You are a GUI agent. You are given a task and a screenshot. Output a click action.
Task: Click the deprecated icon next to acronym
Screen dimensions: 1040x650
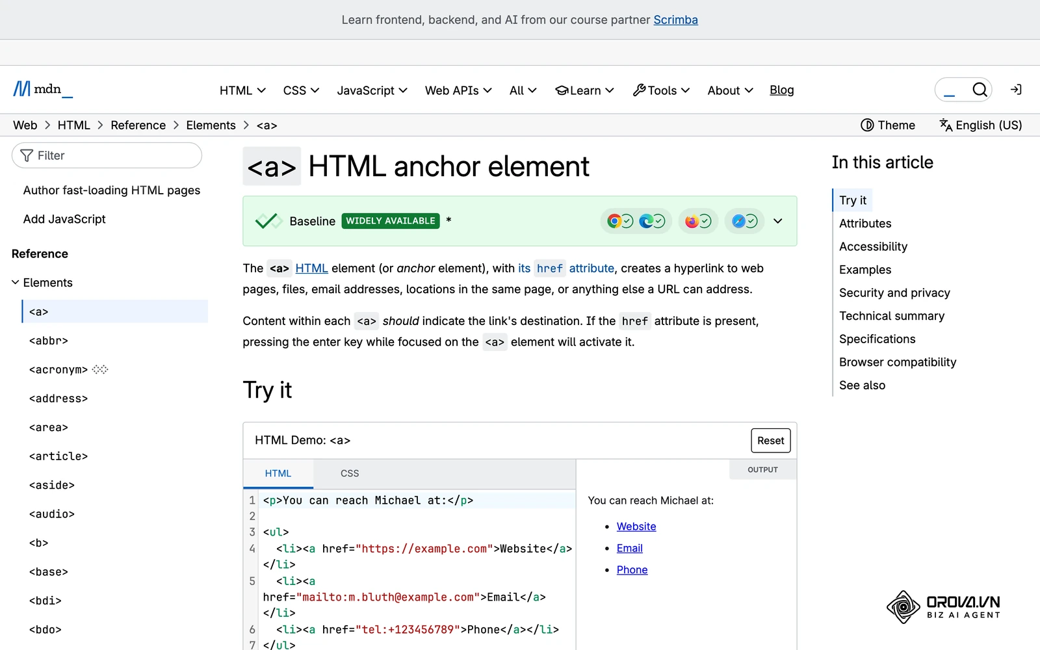point(100,369)
